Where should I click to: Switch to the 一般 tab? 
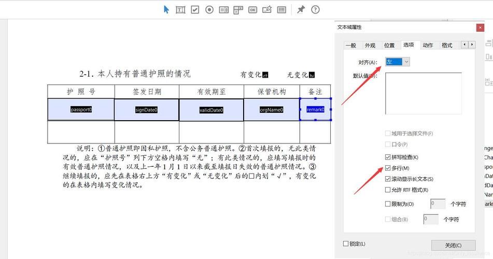[x=351, y=45]
